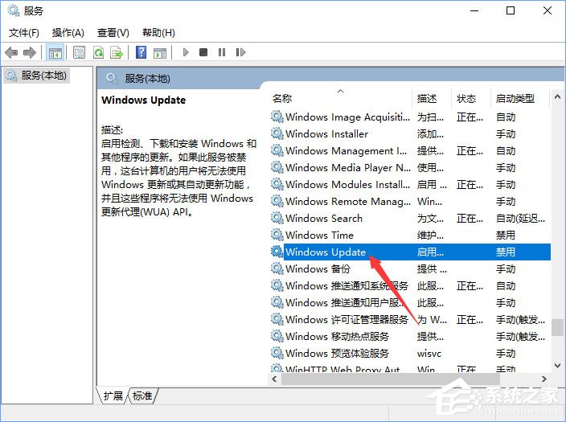This screenshot has width=566, height=422.
Task: Click gear icon of Windows Image Acquisition row
Action: click(277, 117)
